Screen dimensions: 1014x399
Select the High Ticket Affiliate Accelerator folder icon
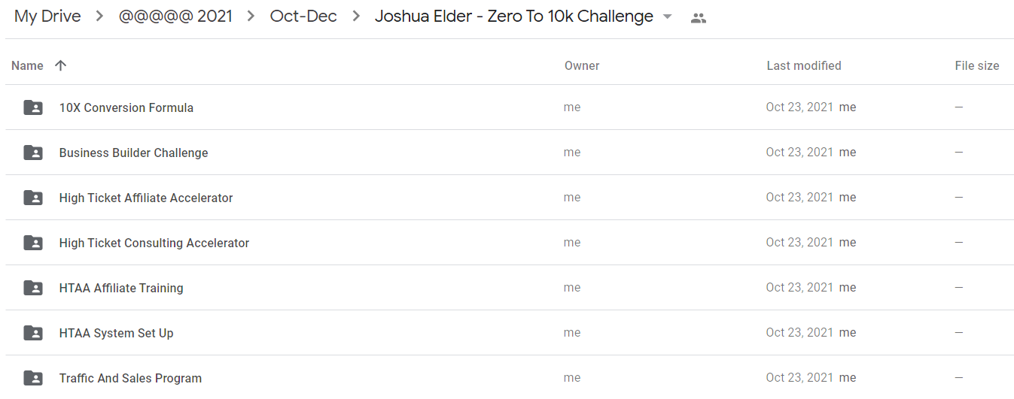pos(33,198)
